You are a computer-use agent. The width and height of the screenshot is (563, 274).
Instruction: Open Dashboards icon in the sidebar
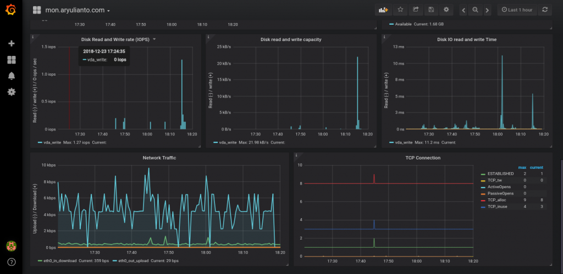[12, 60]
